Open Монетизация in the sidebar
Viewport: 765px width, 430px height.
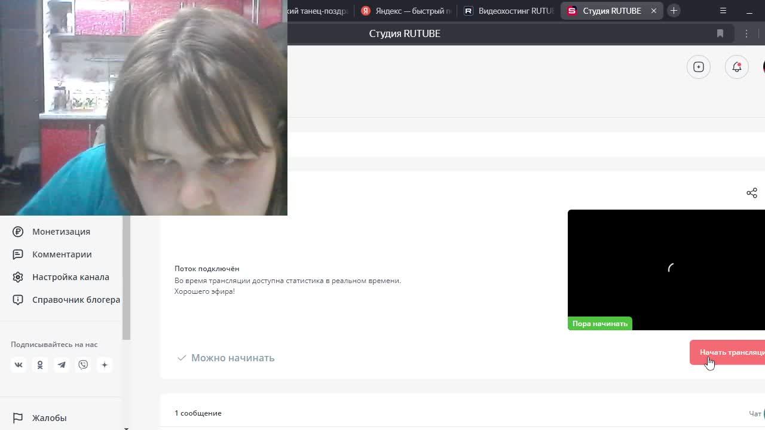(61, 232)
